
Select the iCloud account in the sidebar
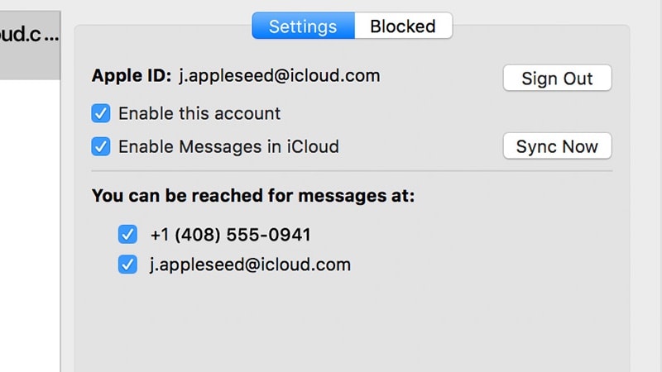pyautogui.click(x=30, y=45)
